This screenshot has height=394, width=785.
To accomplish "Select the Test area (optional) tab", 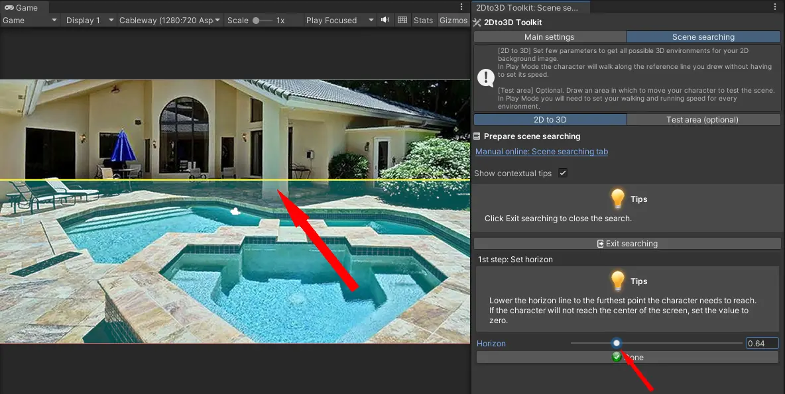I will coord(703,120).
